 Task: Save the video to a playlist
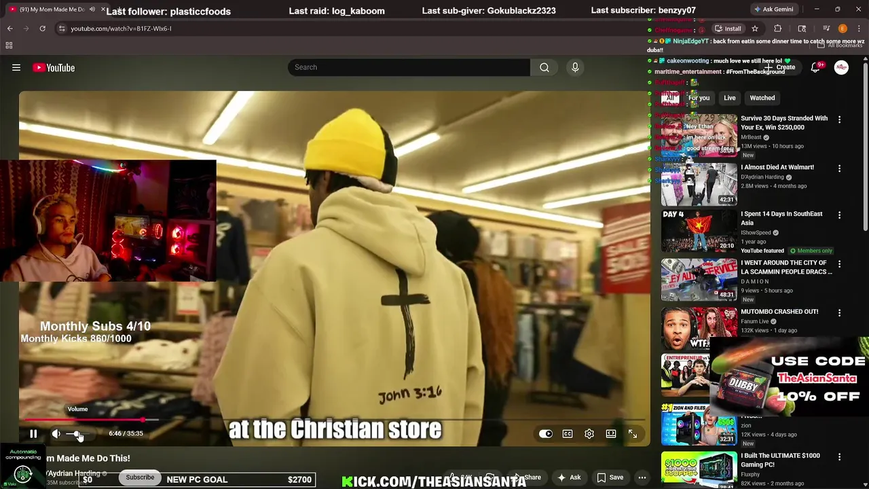pos(610,477)
